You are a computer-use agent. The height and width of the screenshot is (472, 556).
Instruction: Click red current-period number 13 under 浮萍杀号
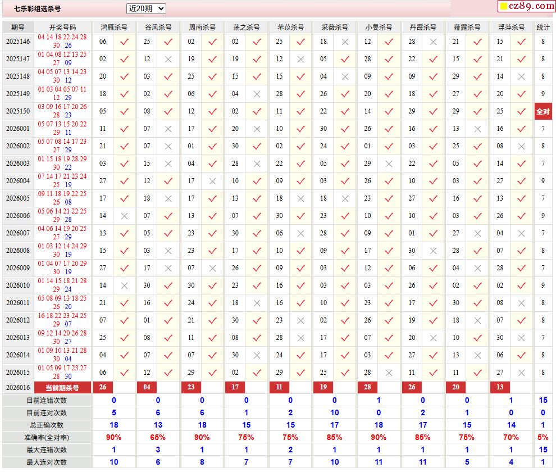coord(500,387)
